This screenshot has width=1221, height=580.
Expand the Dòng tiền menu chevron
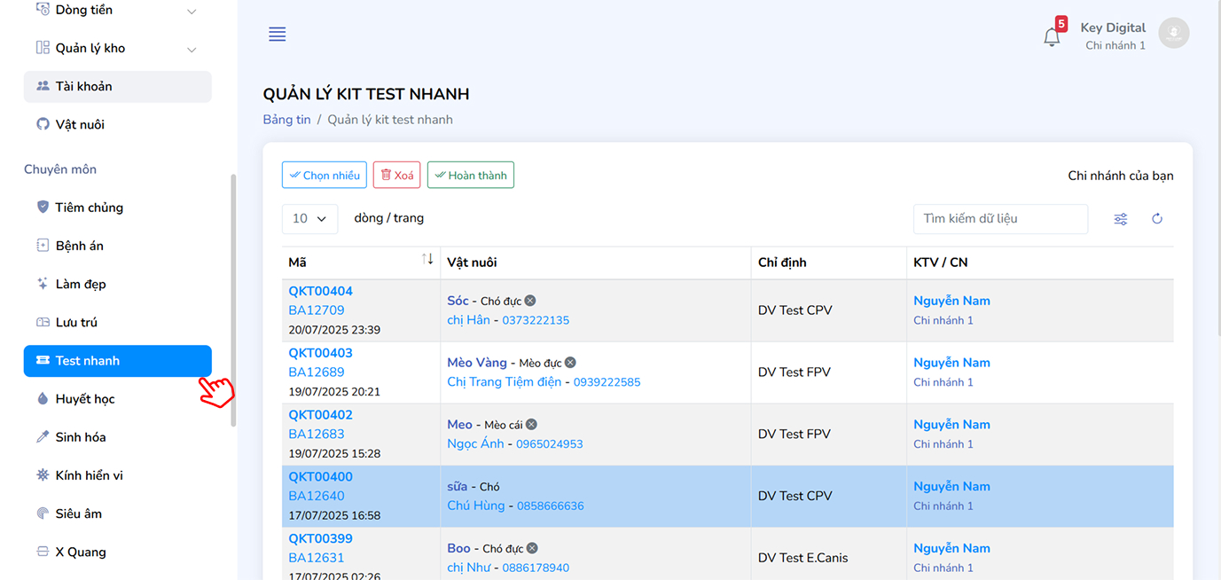coord(192,10)
